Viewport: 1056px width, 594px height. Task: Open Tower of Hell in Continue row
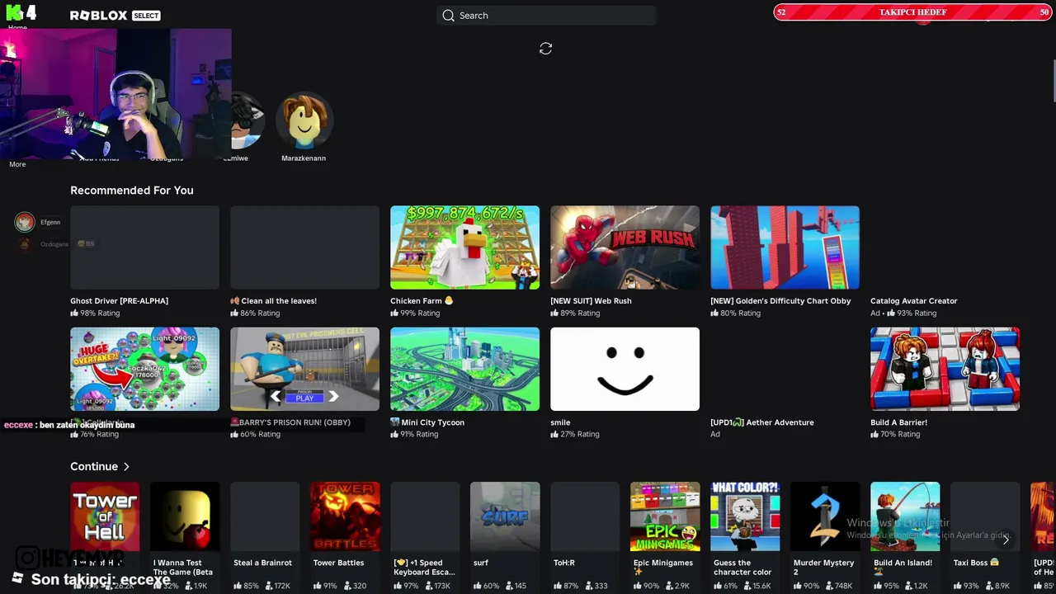coord(105,516)
